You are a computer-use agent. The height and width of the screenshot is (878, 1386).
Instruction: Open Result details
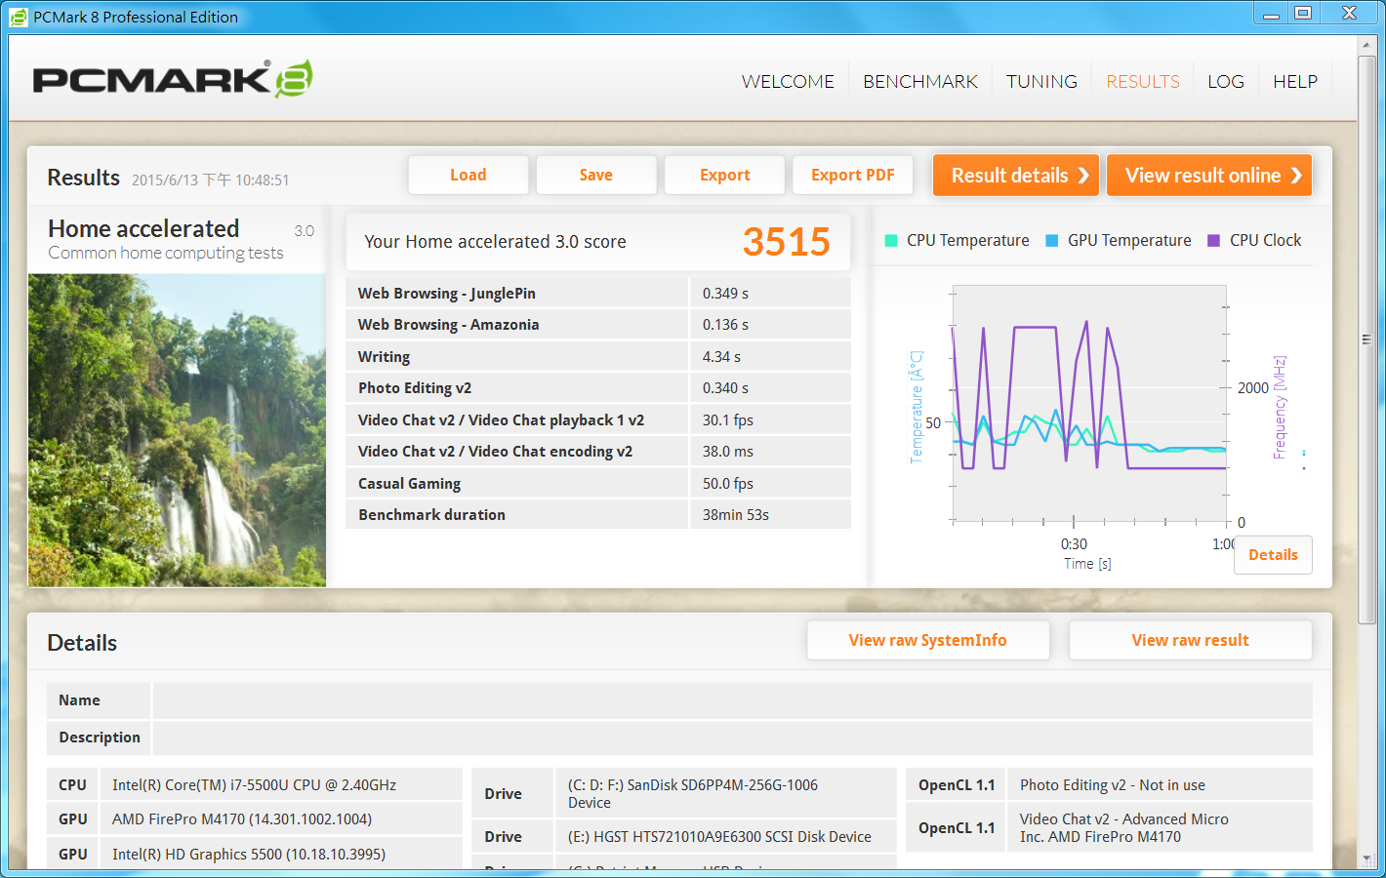[x=1016, y=176]
